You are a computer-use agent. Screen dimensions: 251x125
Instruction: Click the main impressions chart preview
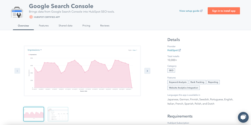[82, 71]
